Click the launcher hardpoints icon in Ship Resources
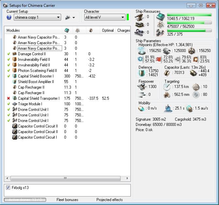 [139, 25]
